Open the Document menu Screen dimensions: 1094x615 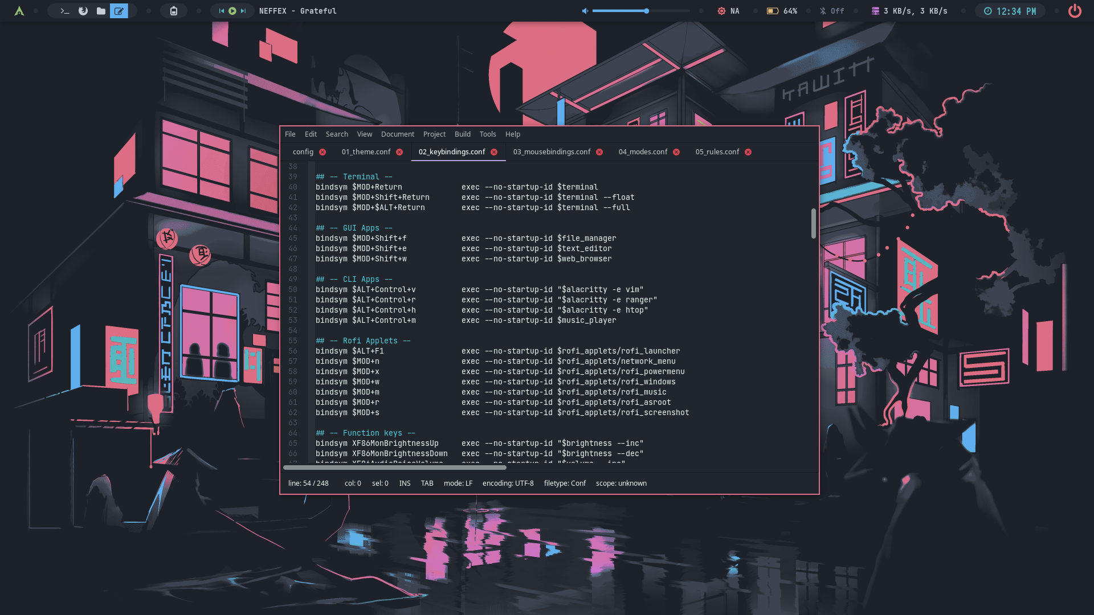point(397,134)
